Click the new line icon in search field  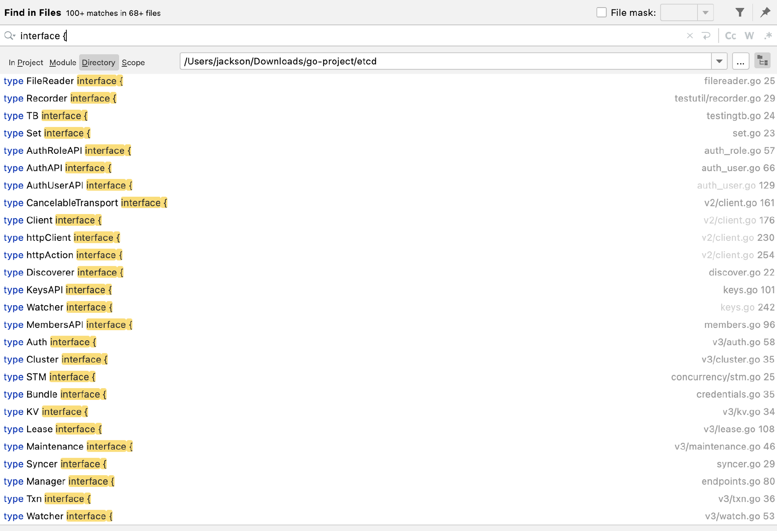pyautogui.click(x=706, y=36)
